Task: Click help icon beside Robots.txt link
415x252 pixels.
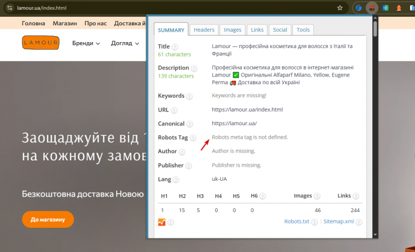Action: coord(314,222)
